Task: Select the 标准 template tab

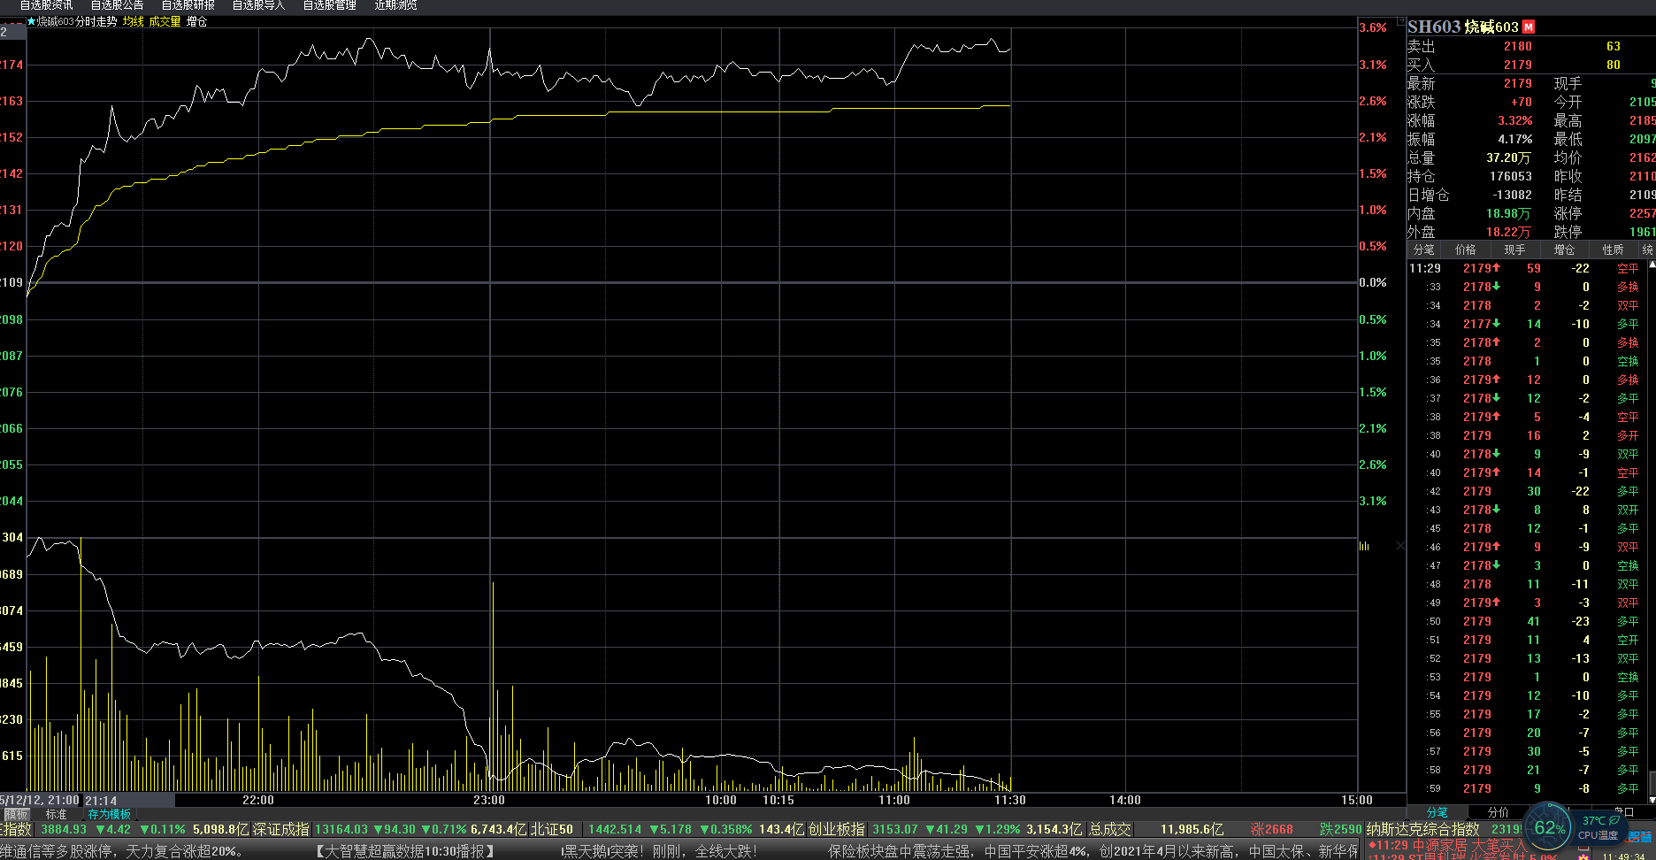Action: click(x=56, y=814)
